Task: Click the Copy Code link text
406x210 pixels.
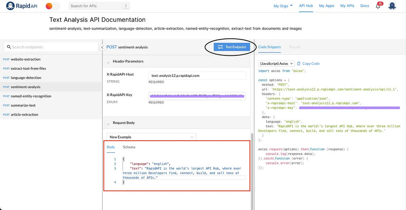Action: pos(311,63)
